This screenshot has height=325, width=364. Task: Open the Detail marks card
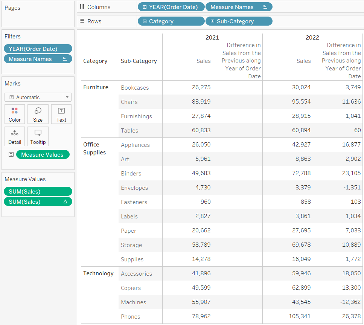(15, 136)
